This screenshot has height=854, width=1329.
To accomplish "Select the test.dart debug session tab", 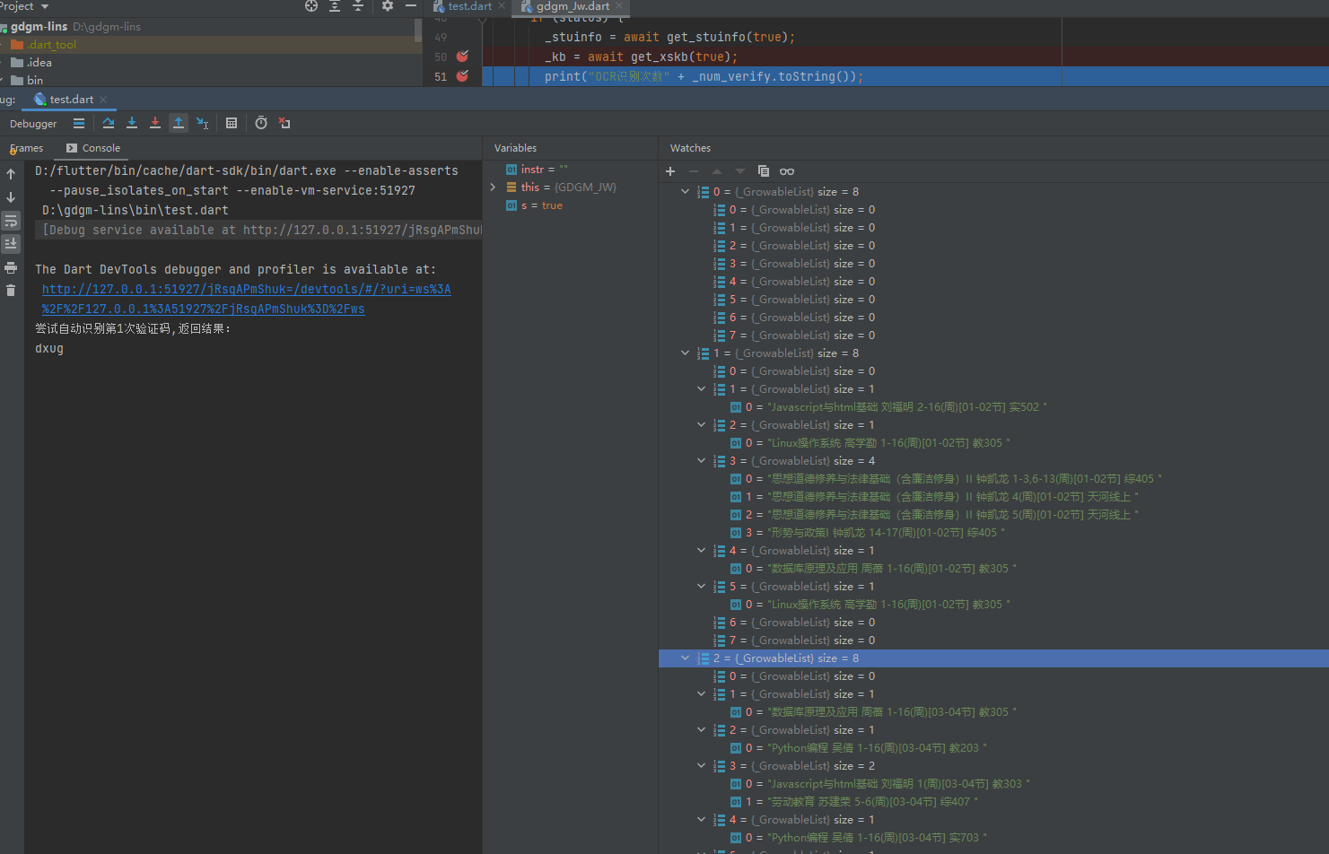I will 71,100.
